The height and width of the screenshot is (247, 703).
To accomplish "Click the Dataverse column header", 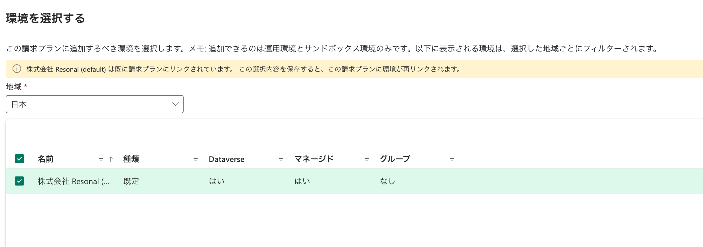I will pos(226,159).
